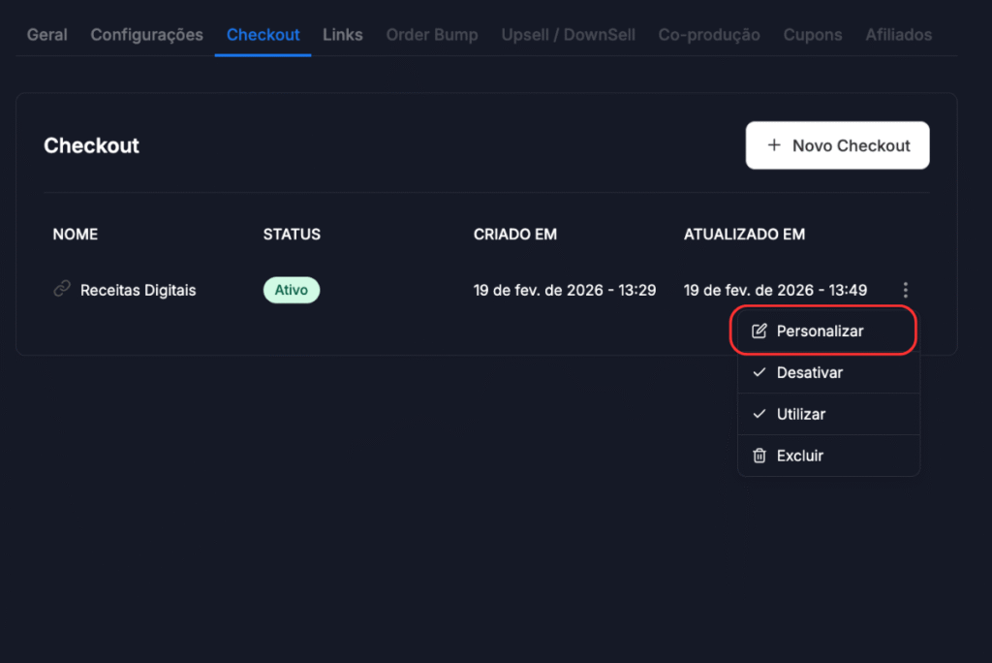Select Desativar in the context menu
Screen dimensions: 992x663
[809, 373]
